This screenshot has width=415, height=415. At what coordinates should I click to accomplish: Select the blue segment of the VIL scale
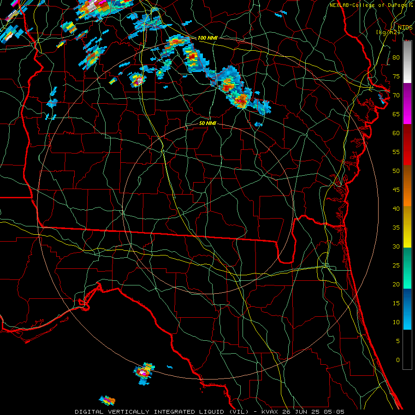tap(407, 309)
